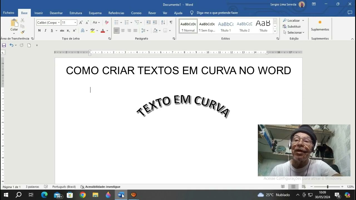Switch to the Rever tab
This screenshot has height=200, width=356.
[x=152, y=13]
